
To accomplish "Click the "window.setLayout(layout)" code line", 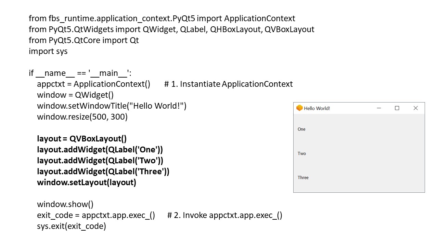I will (87, 182).
